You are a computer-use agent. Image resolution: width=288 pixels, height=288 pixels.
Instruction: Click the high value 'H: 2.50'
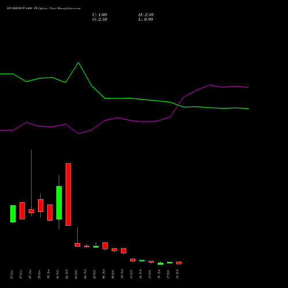point(146,15)
